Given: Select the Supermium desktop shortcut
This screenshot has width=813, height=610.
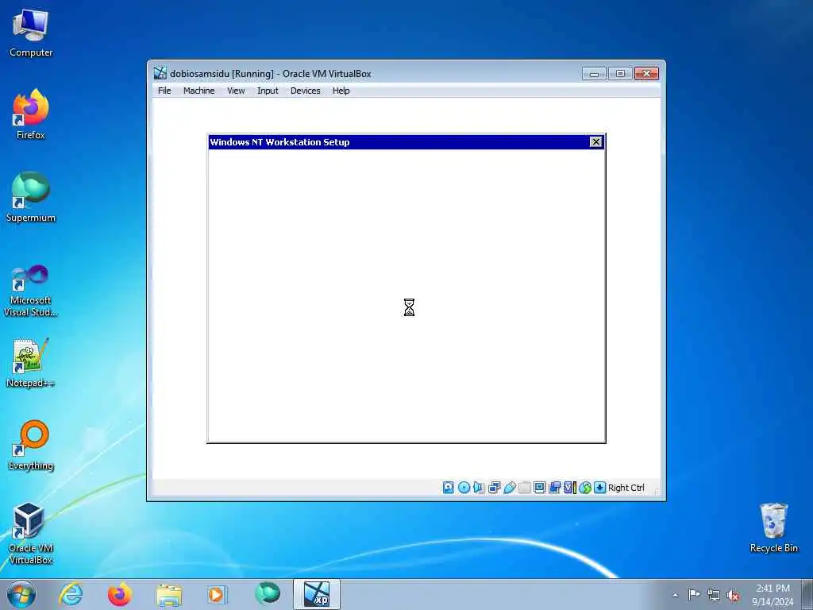Looking at the screenshot, I should pyautogui.click(x=31, y=197).
